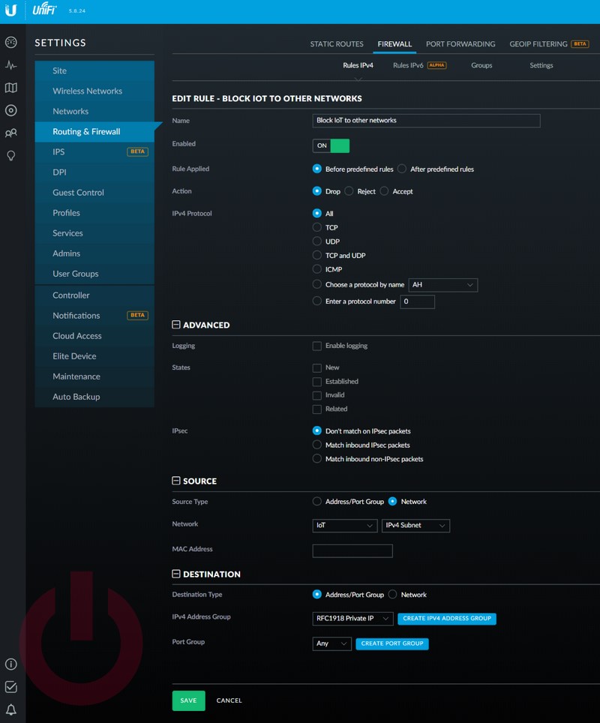Select the ICMP protocol option
600x723 pixels.
coord(316,268)
